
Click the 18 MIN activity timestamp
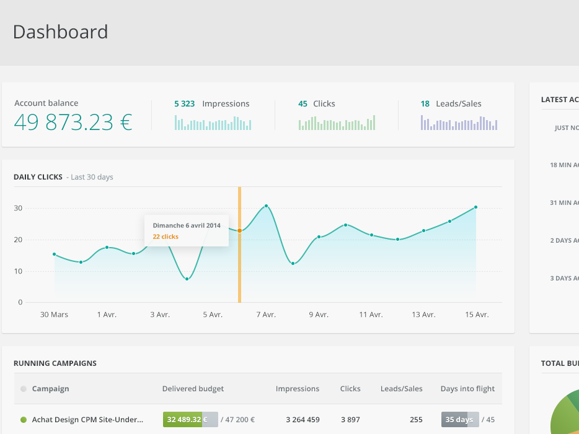(x=564, y=165)
